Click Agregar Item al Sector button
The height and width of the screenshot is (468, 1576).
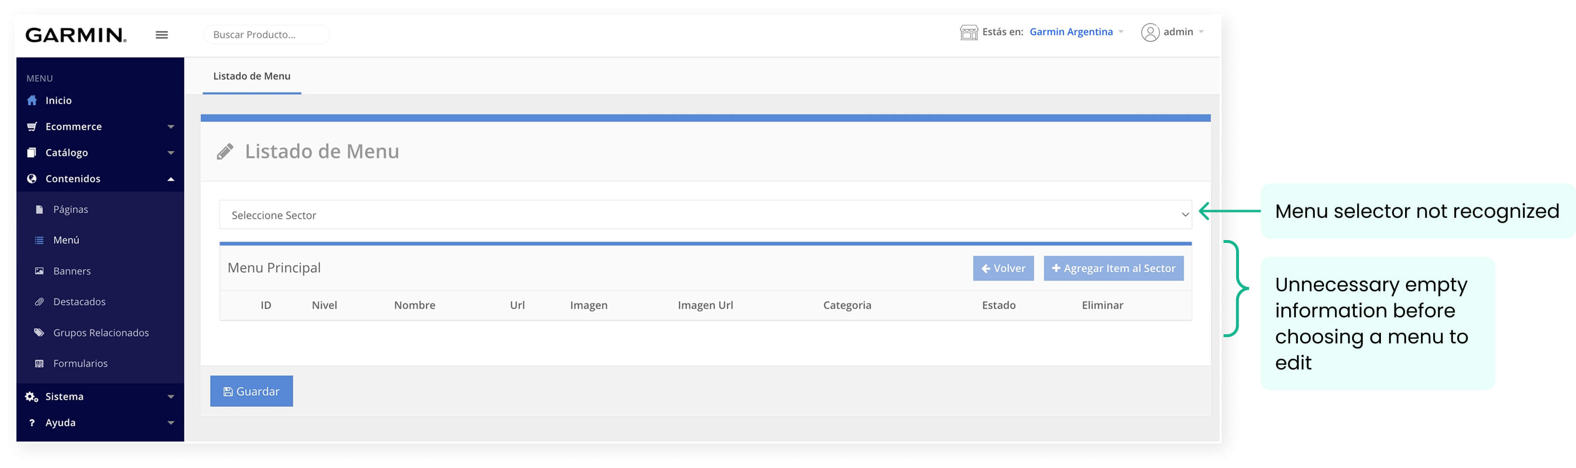coord(1113,269)
